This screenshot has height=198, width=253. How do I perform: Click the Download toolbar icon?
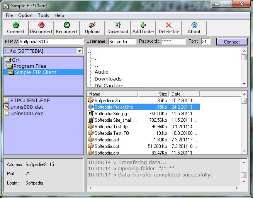(118, 25)
